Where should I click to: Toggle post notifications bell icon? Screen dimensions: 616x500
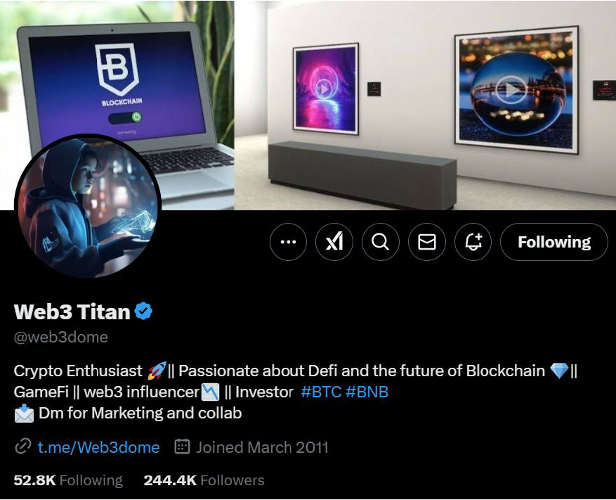coord(473,242)
